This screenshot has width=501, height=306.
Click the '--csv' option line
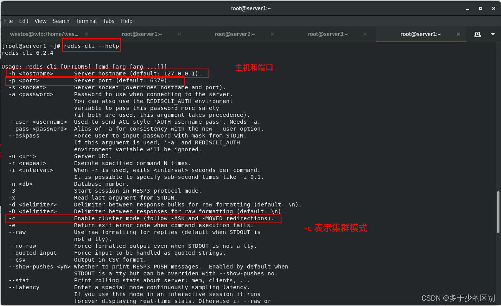(x=78, y=260)
